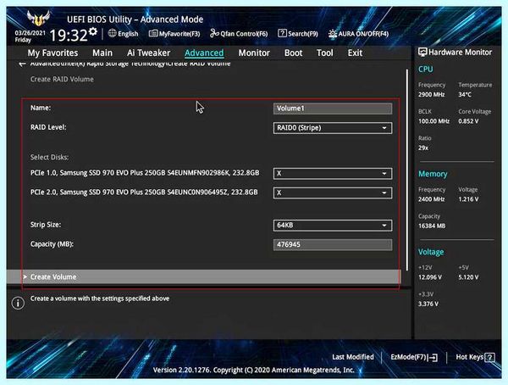Open the Strip Size dropdown
Screen dimensions: 508x385
tap(333, 226)
